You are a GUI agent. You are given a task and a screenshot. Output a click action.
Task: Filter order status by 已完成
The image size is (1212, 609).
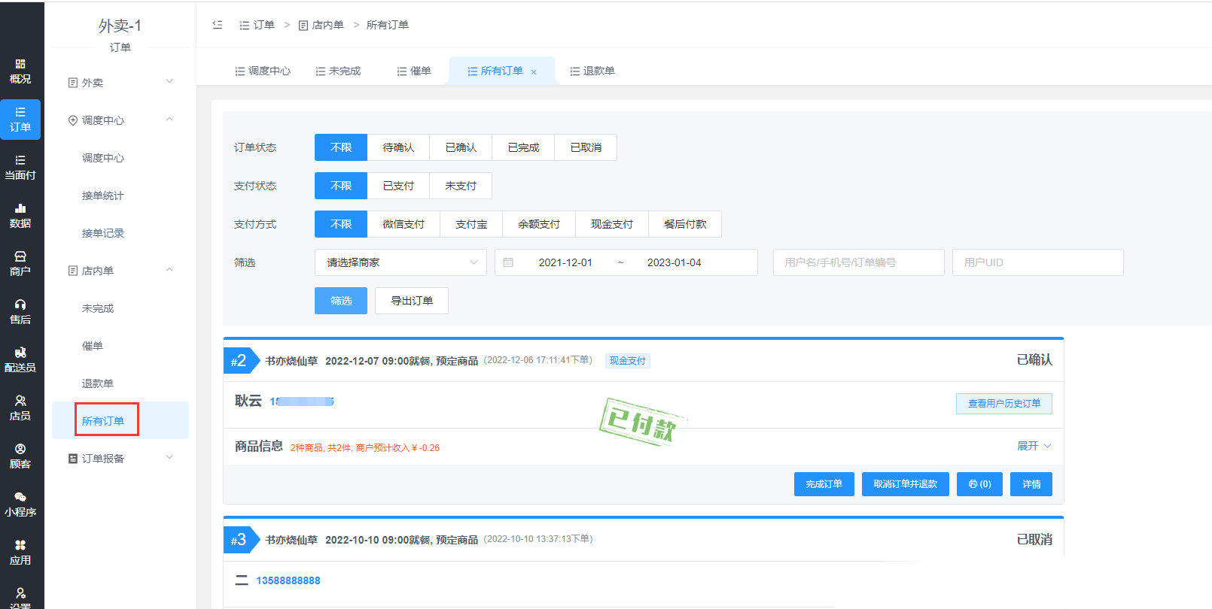[523, 147]
